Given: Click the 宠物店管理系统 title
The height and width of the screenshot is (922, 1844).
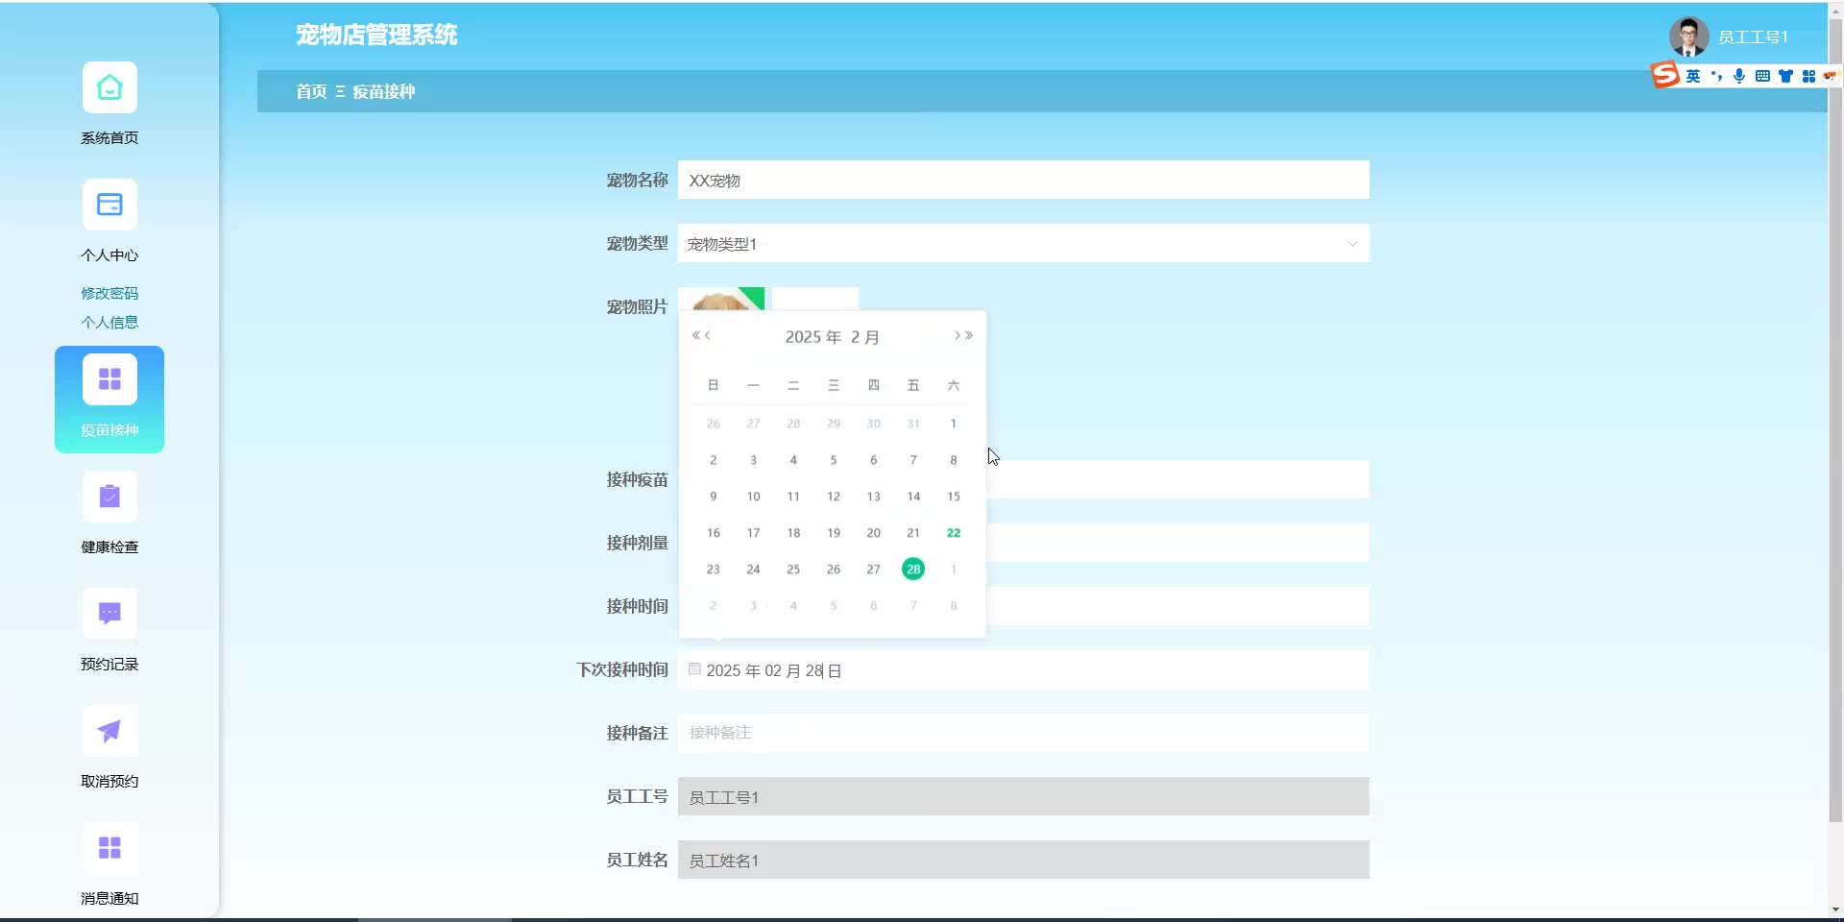Looking at the screenshot, I should [x=376, y=35].
